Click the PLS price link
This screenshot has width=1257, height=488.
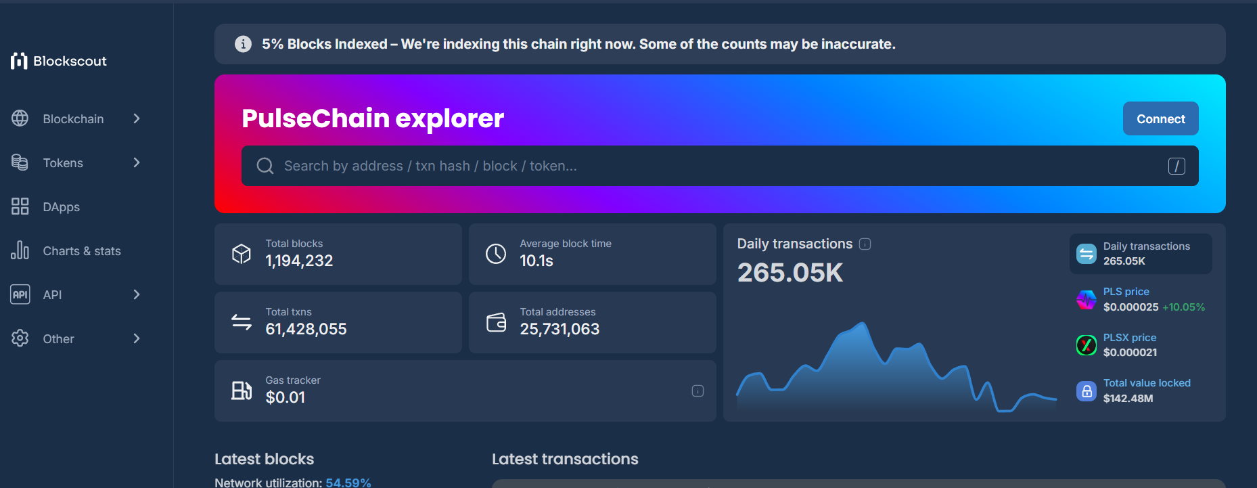pyautogui.click(x=1126, y=292)
